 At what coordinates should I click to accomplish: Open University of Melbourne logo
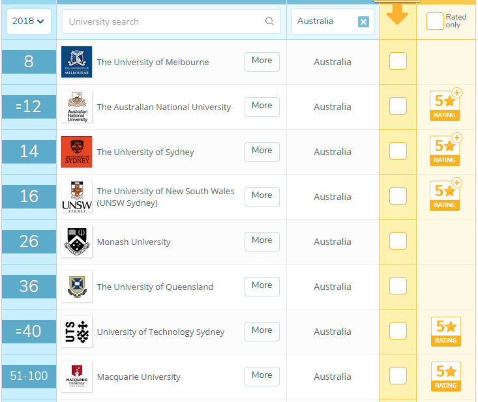pyautogui.click(x=76, y=62)
